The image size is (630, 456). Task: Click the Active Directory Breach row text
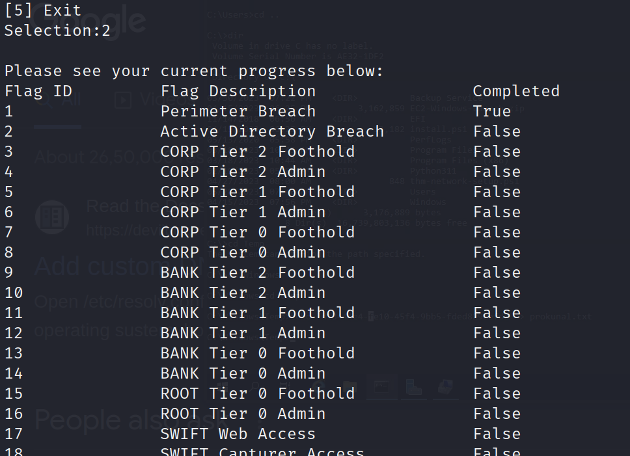[272, 131]
